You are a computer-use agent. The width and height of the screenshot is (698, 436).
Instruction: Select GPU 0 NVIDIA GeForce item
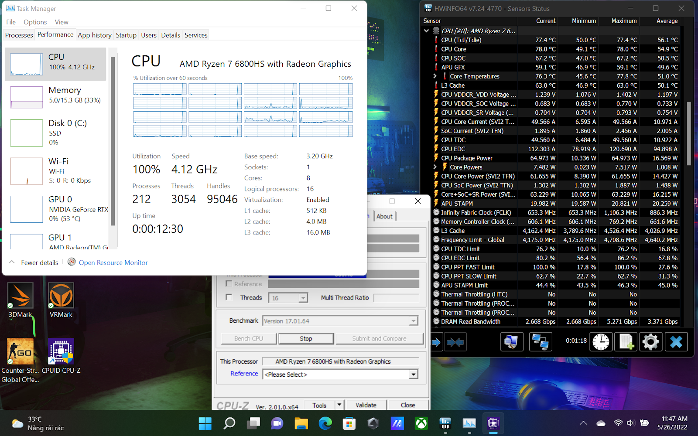tap(55, 208)
